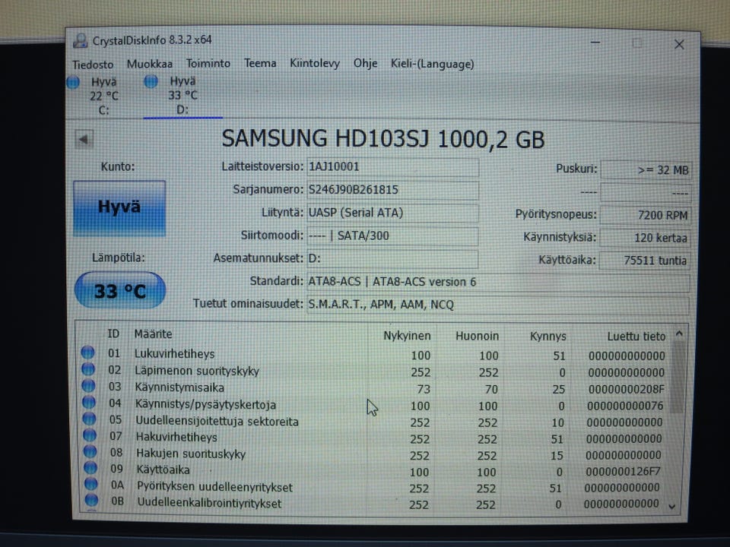Select the Käynnistymisaika attribute text
This screenshot has width=730, height=547.
click(179, 388)
